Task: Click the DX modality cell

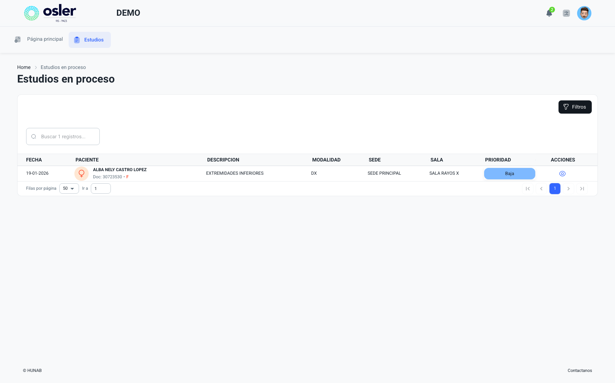Action: pyautogui.click(x=314, y=173)
